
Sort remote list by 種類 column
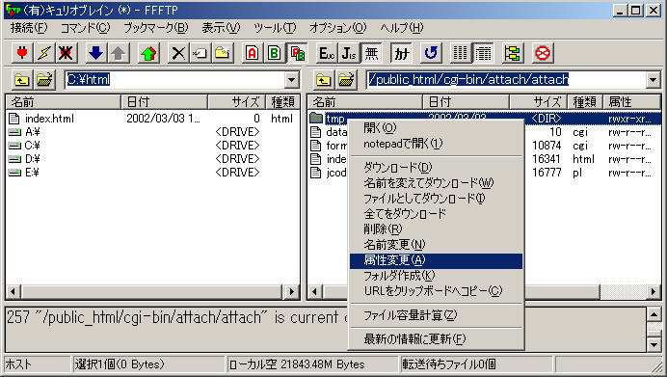tap(585, 102)
